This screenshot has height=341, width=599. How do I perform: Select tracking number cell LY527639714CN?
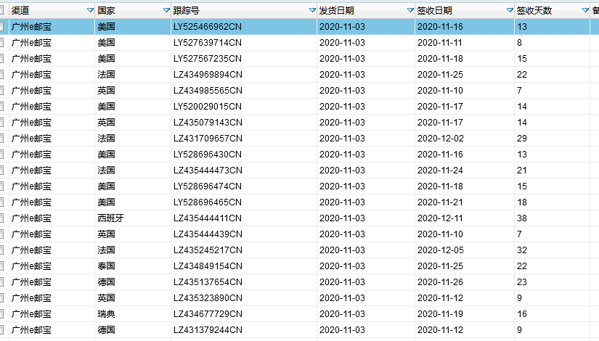coord(207,42)
